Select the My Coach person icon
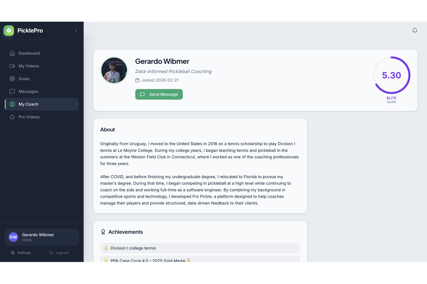The width and height of the screenshot is (427, 284). pos(12,104)
